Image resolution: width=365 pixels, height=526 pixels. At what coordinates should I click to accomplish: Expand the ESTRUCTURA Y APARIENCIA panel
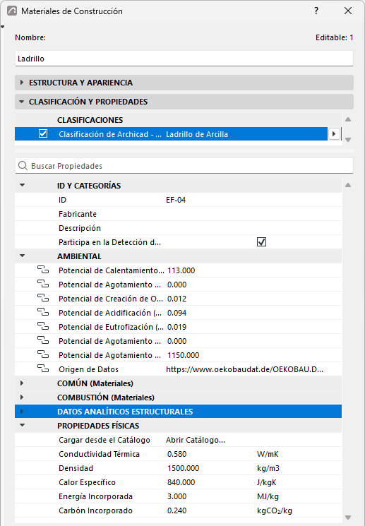pyautogui.click(x=184, y=83)
